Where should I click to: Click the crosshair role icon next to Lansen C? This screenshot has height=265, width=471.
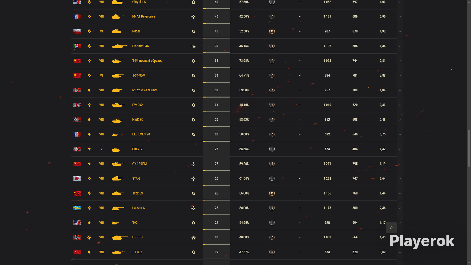[193, 208]
